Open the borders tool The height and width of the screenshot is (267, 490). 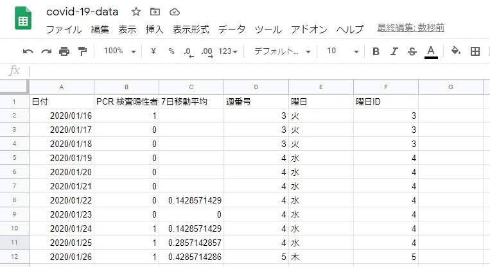click(x=475, y=51)
